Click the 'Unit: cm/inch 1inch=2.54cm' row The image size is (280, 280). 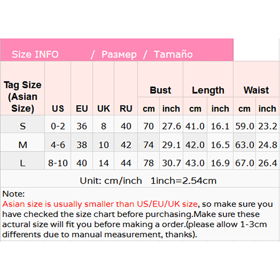click(148, 181)
